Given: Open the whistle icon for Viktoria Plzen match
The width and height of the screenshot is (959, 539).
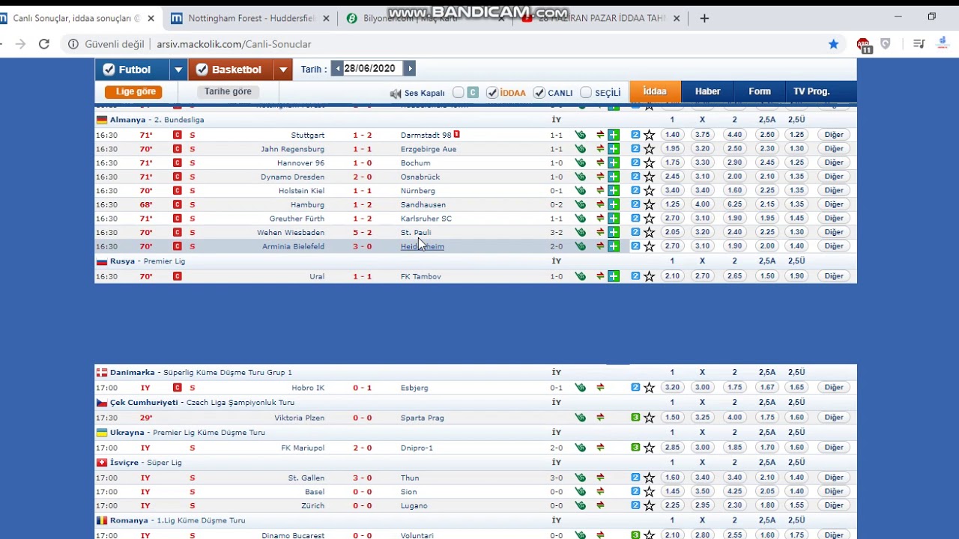Looking at the screenshot, I should 580,418.
